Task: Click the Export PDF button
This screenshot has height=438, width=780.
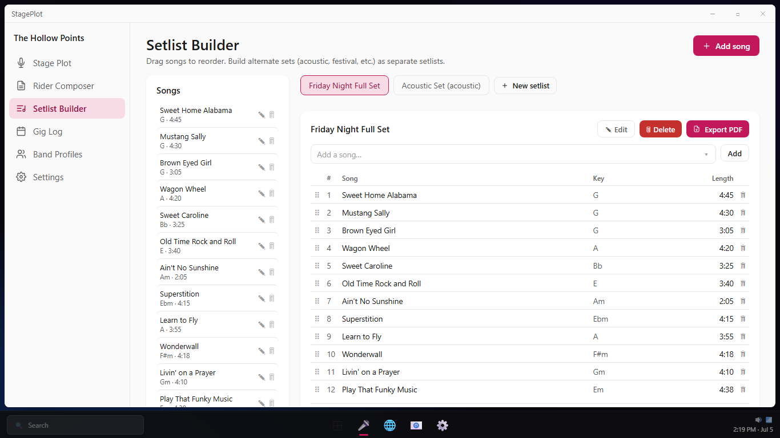Action: point(718,129)
